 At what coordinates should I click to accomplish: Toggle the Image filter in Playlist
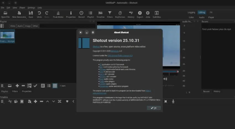pyautogui.click(x=28, y=26)
